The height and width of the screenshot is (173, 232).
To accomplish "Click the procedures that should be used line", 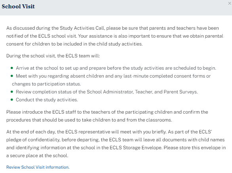I will tap(89, 120).
